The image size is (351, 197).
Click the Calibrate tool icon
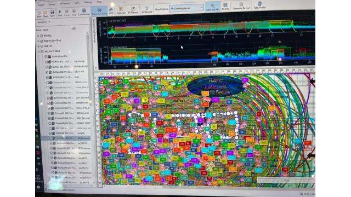[121, 10]
